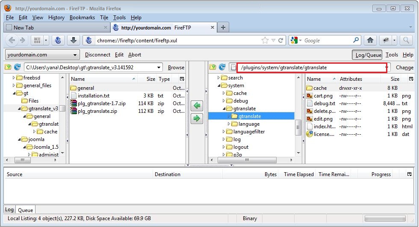This screenshot has height=227, width=419.
Task: Collapse the remote system folder
Action: [219, 85]
